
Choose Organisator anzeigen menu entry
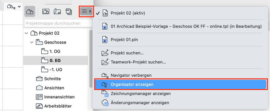(132, 84)
